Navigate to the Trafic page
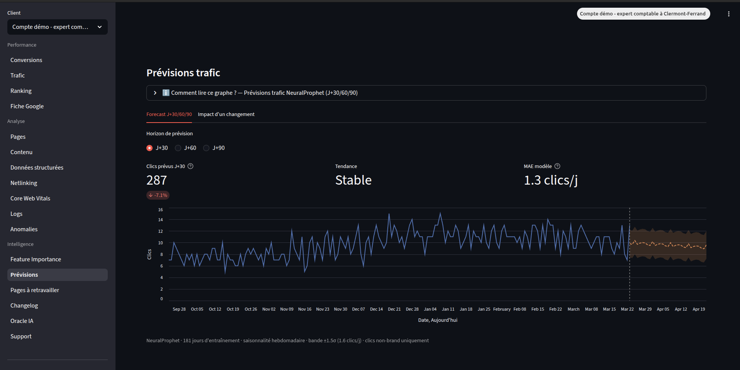This screenshot has width=740, height=370. tap(17, 75)
